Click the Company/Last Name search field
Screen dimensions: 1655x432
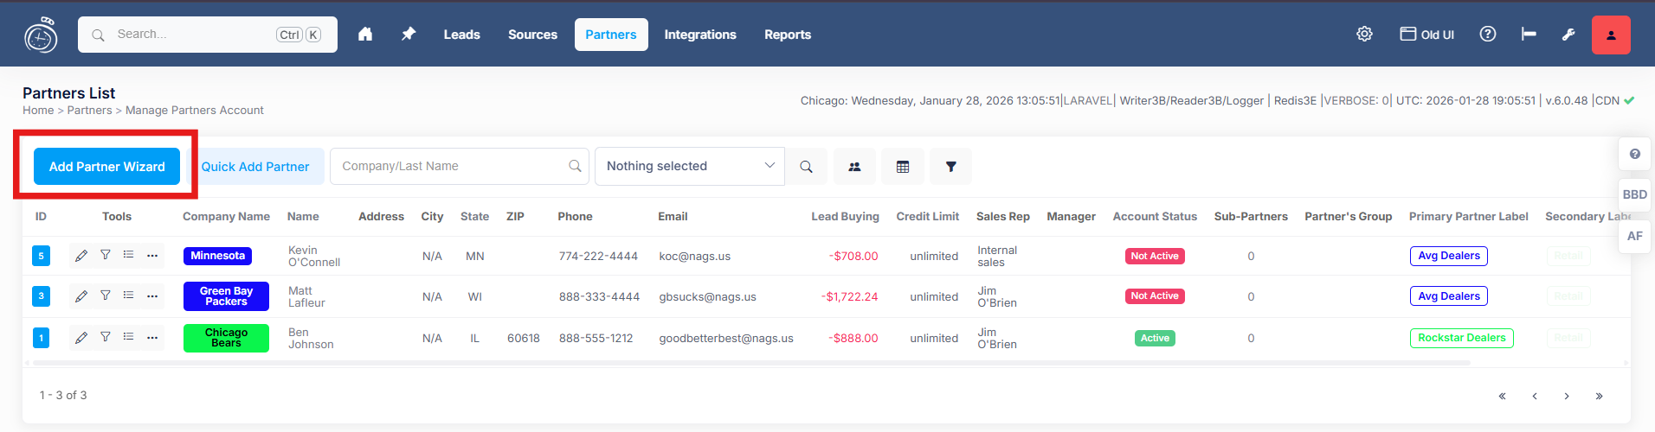point(452,166)
